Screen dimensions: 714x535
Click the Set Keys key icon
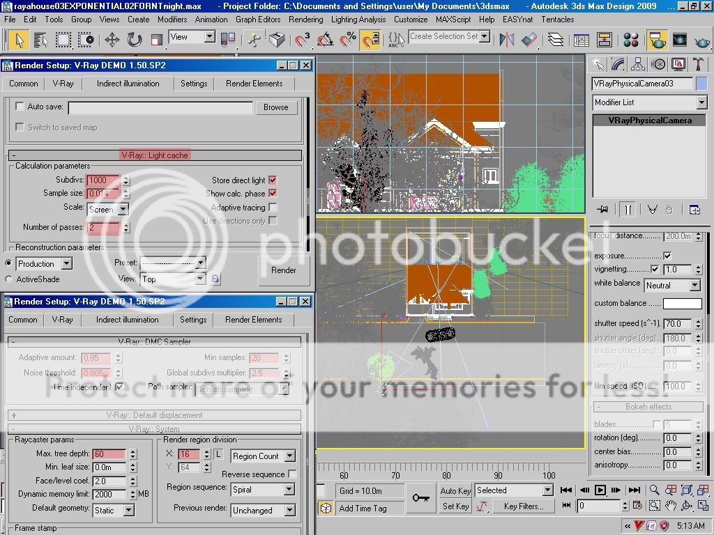pyautogui.click(x=420, y=498)
